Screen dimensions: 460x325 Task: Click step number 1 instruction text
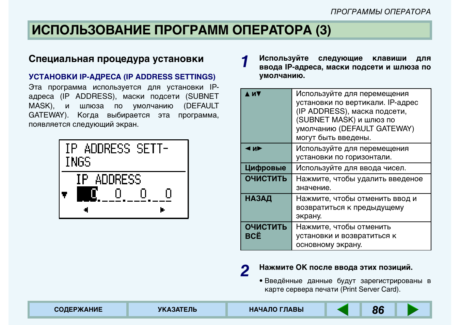coord(345,67)
